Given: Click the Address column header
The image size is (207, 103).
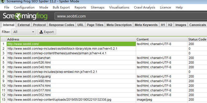Looking at the screenshot, I should (71, 39).
